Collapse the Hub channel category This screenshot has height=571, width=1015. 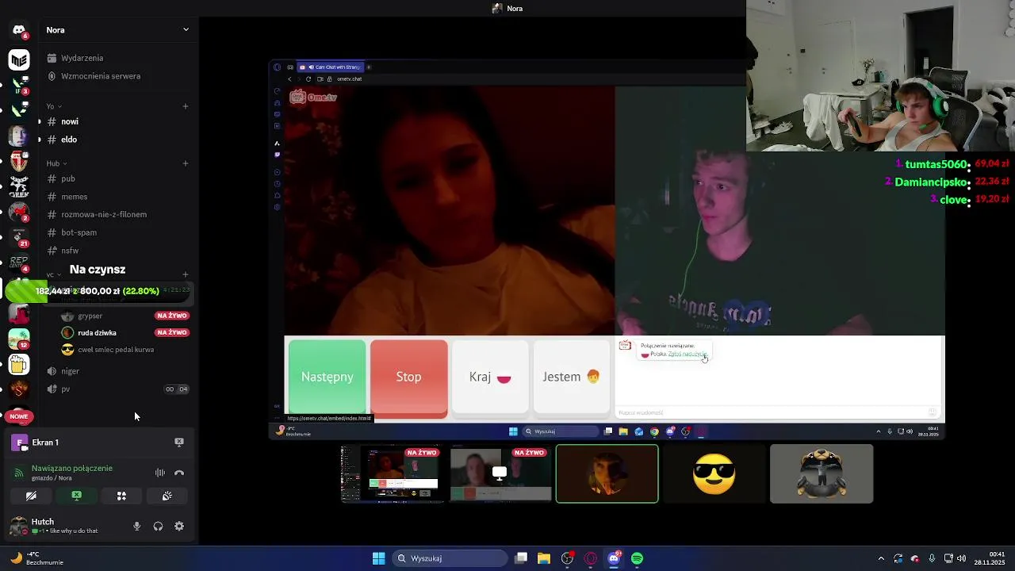coord(56,163)
